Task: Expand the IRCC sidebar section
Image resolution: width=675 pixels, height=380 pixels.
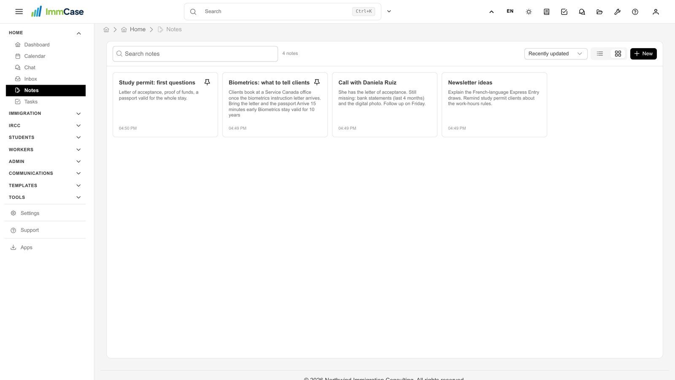Action: [x=45, y=125]
